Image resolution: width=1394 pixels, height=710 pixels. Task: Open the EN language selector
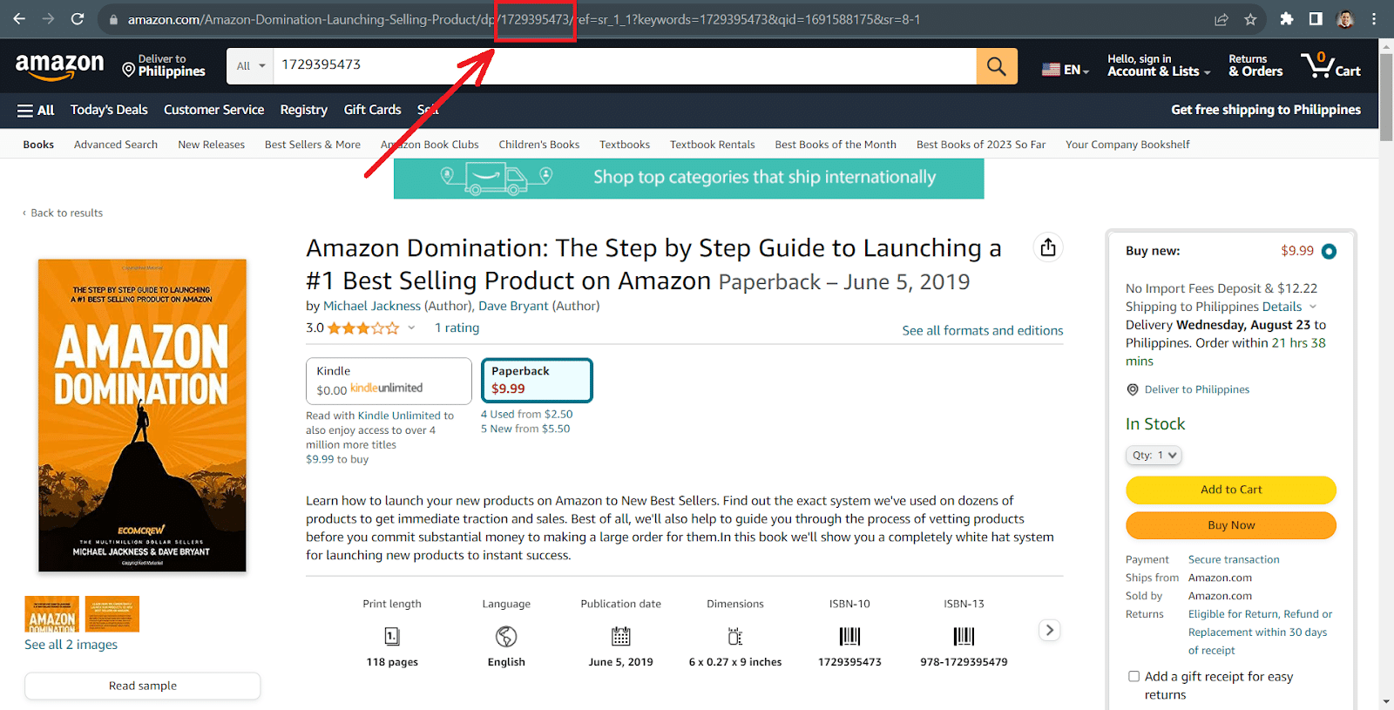(1066, 70)
